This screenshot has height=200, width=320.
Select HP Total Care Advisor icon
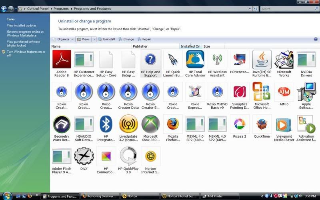[195, 59]
